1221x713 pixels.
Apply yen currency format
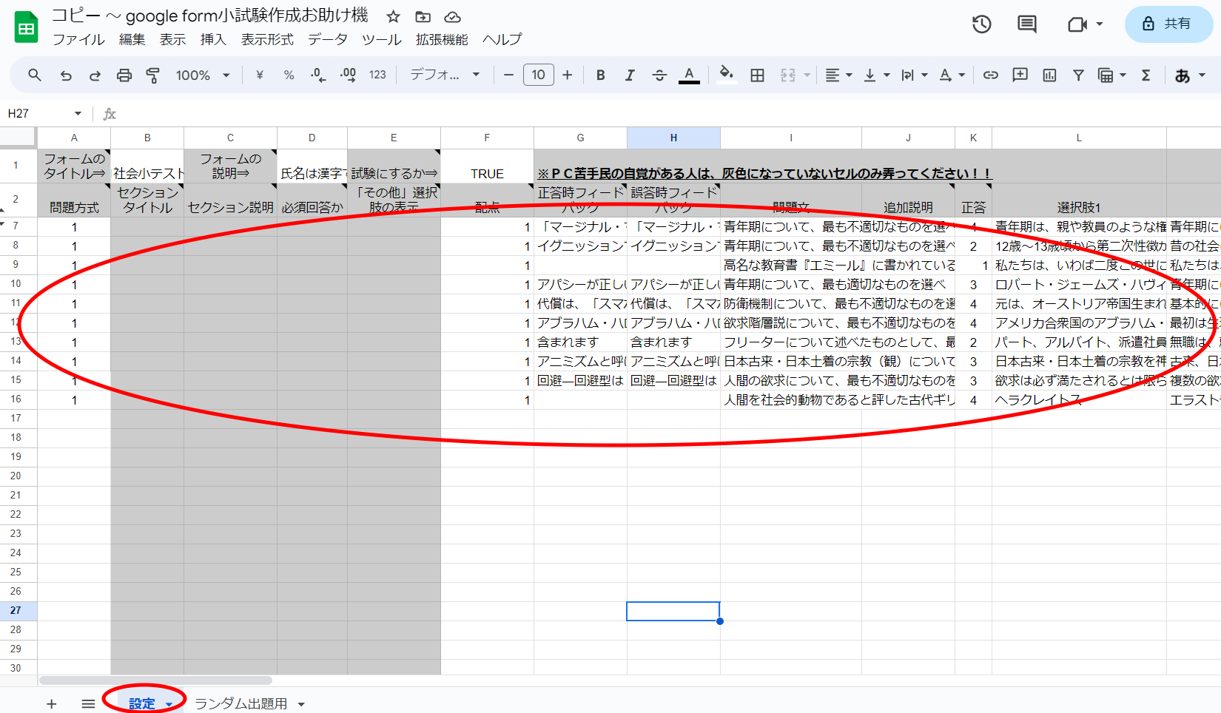click(260, 75)
